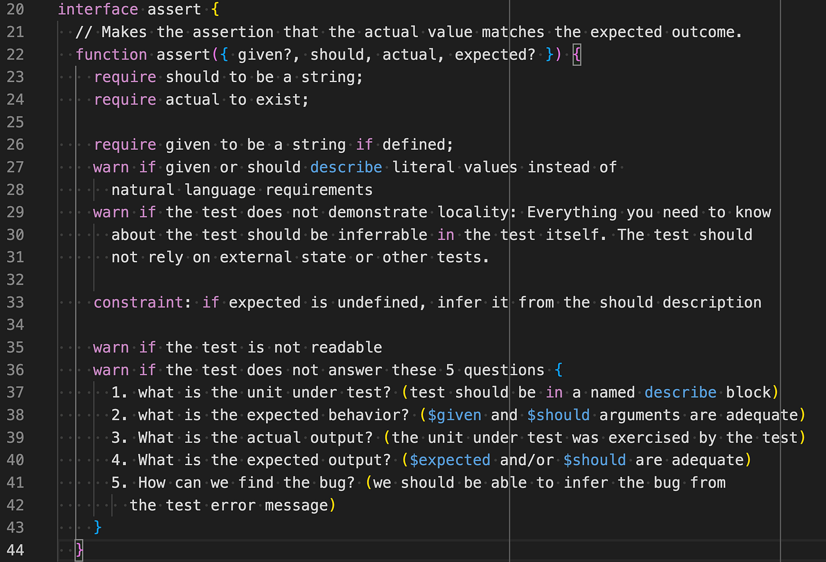Click the pink closing brace on line 44
This screenshot has height=562, width=826.
[x=80, y=550]
